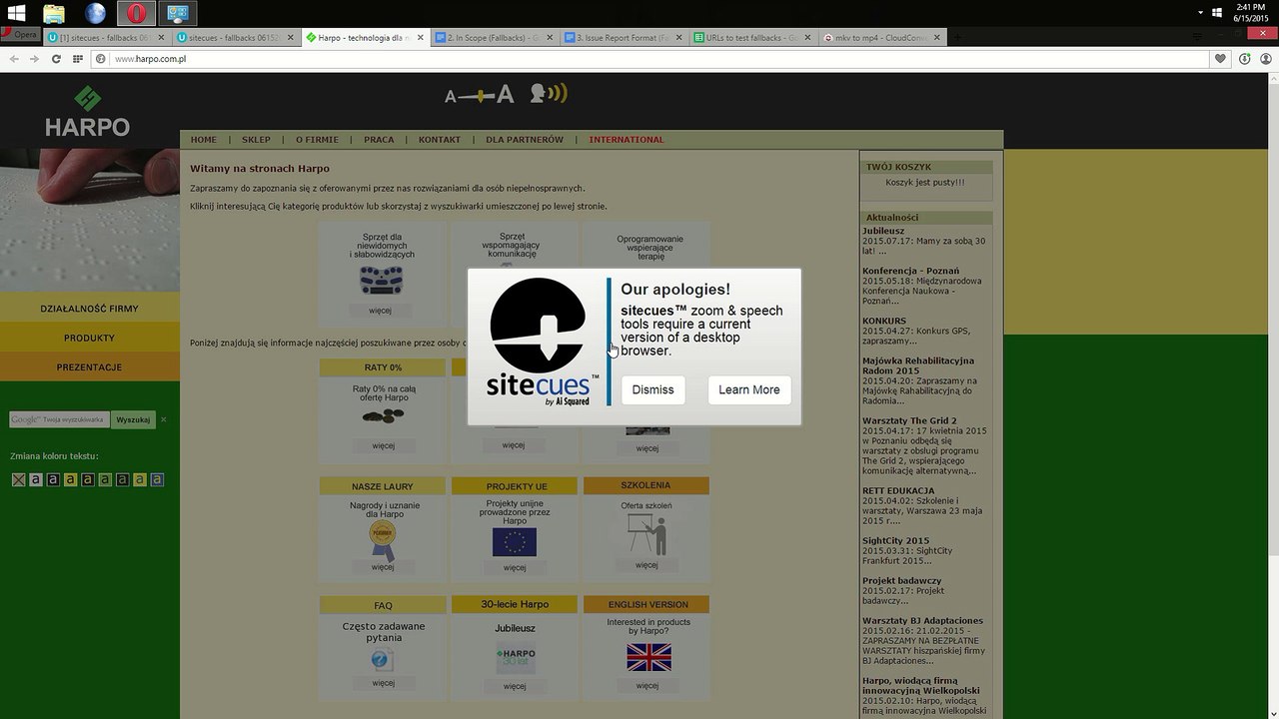This screenshot has height=719, width=1279.
Task: Open the 'SightCity 2015' news link
Action: pyautogui.click(x=895, y=540)
